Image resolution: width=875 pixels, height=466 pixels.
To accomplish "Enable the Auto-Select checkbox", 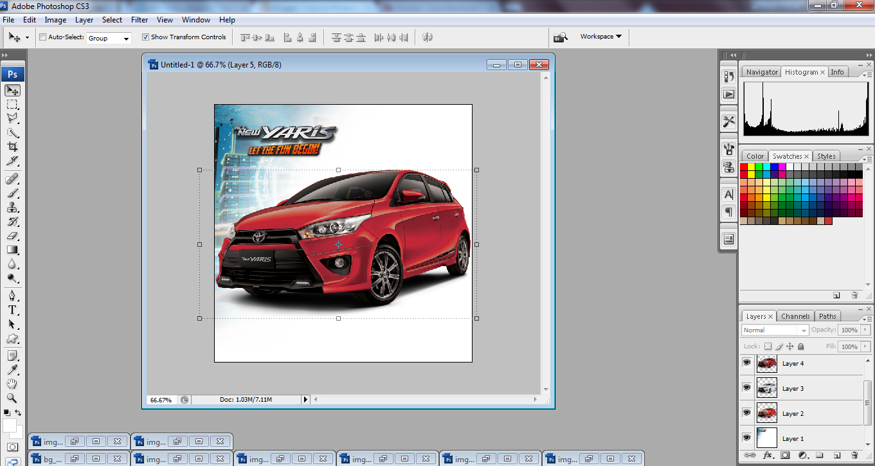I will coord(43,37).
